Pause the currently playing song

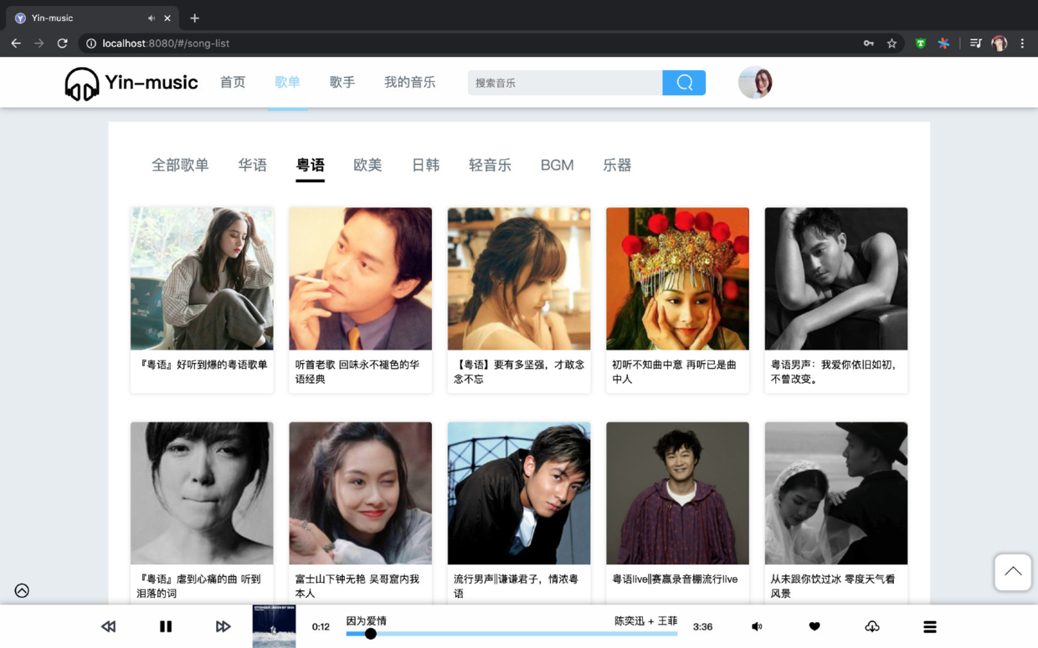(x=166, y=626)
